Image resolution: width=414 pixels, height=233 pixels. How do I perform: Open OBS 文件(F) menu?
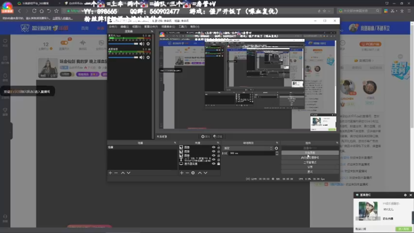[x=113, y=27]
